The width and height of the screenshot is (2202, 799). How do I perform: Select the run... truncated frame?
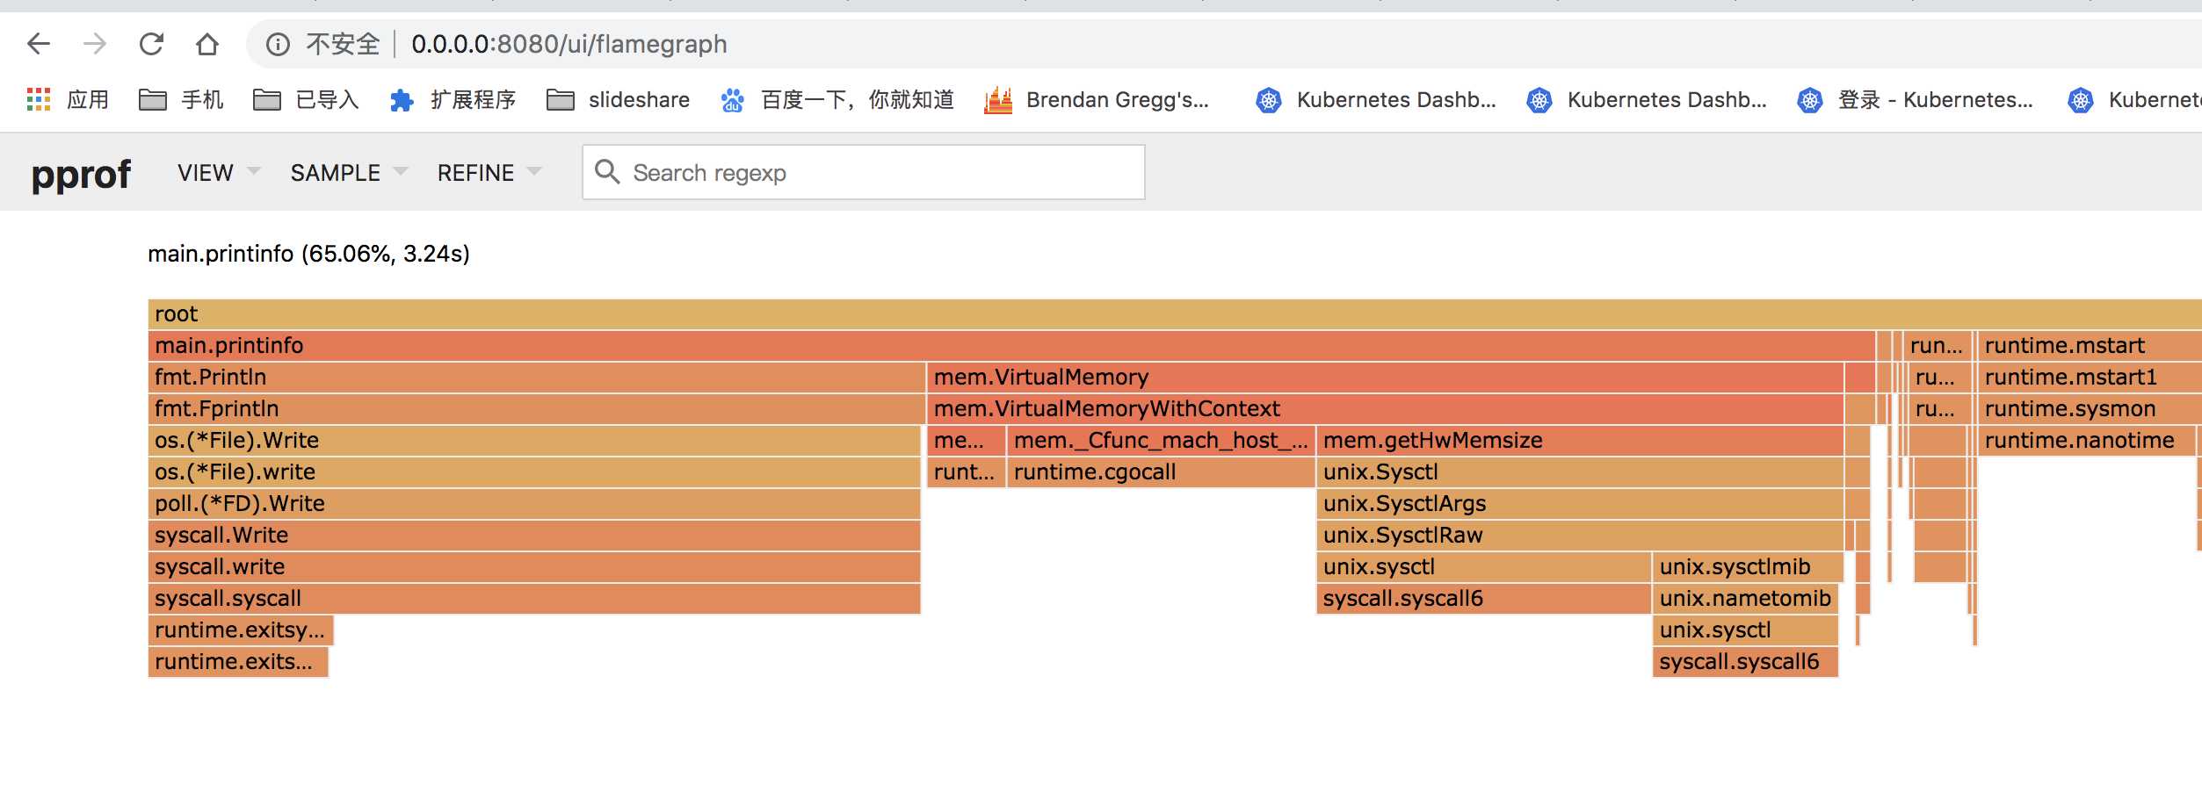coord(1936,345)
